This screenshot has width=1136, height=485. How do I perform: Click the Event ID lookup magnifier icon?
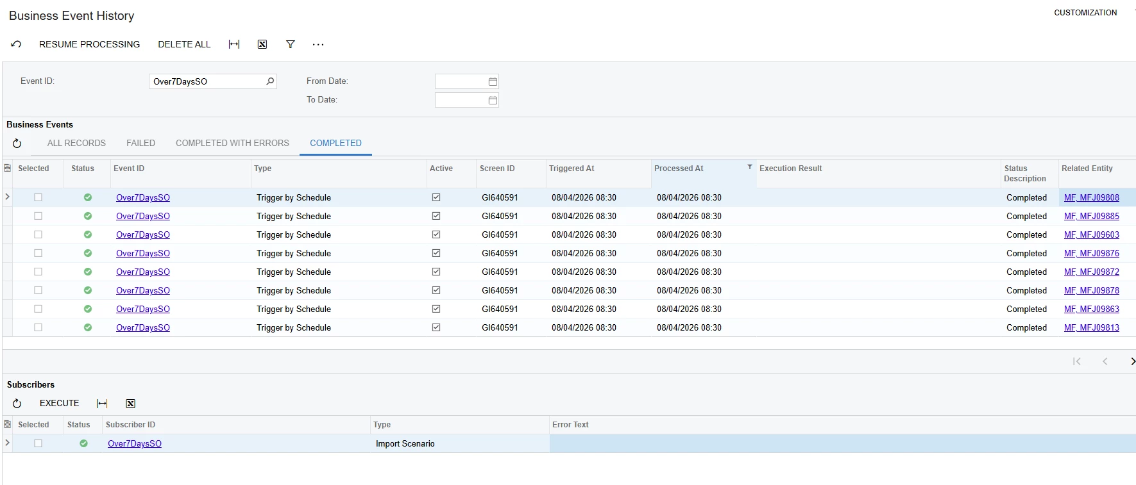270,81
